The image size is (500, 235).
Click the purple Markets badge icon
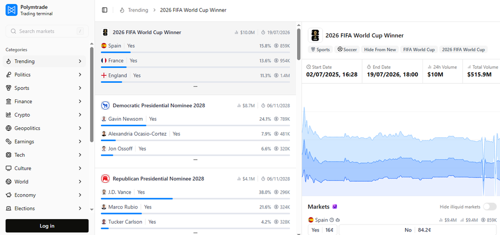(335, 207)
